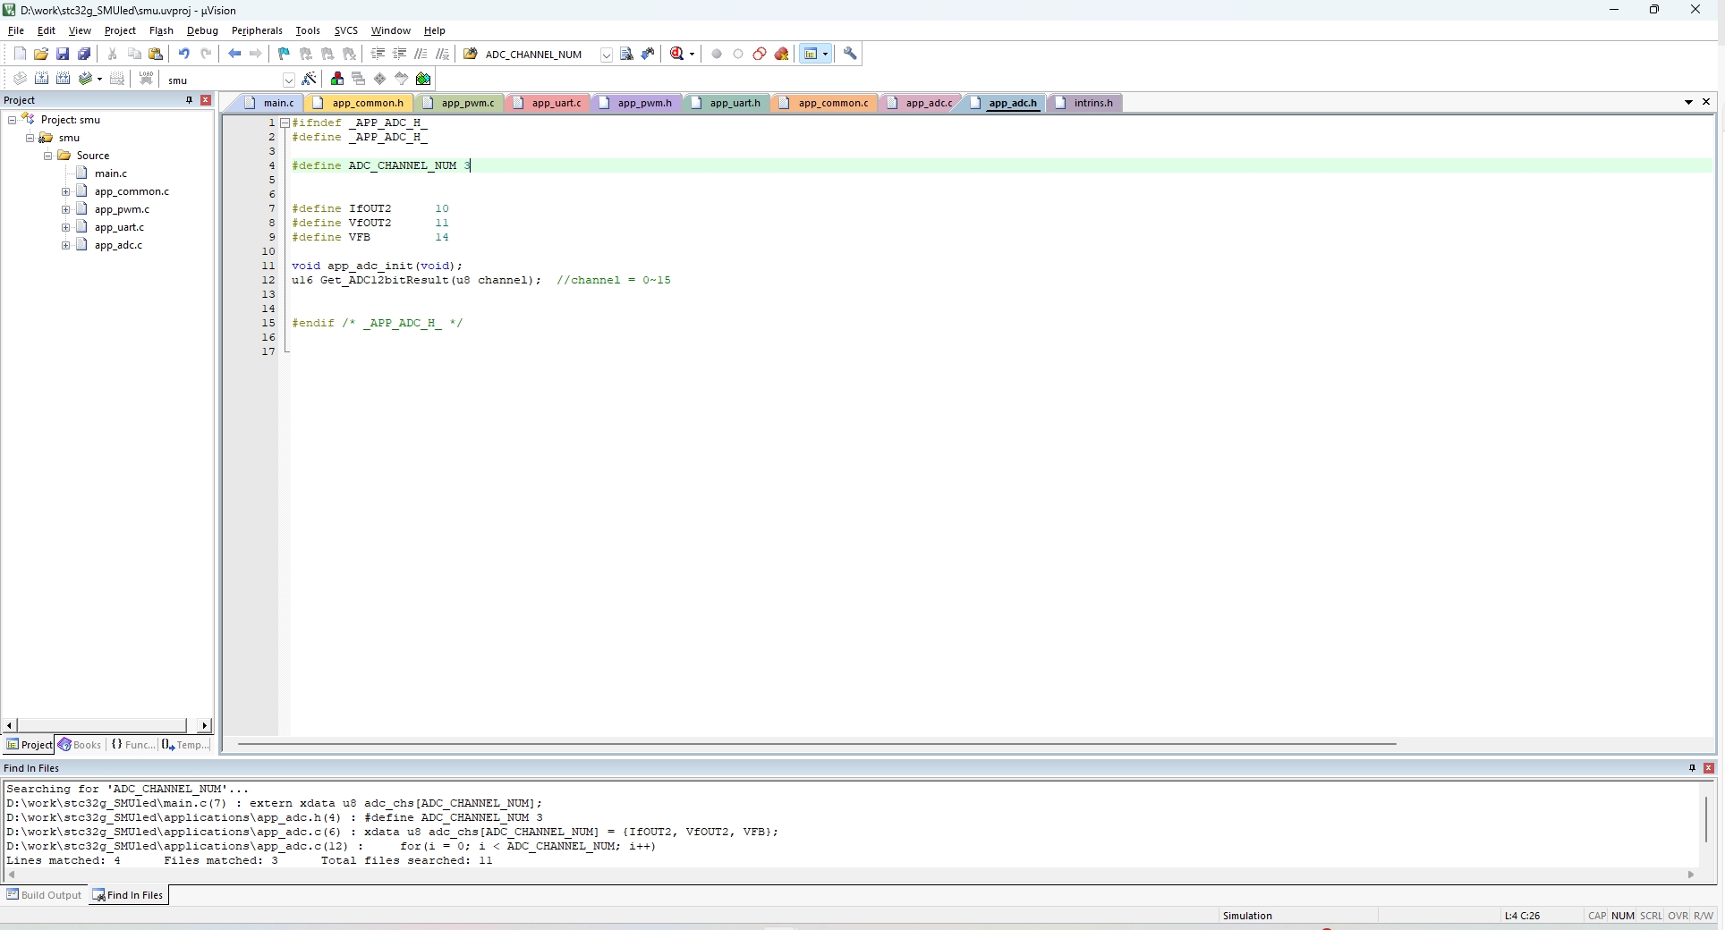Open the editor tabs list dropdown
The height and width of the screenshot is (930, 1725).
[1689, 102]
